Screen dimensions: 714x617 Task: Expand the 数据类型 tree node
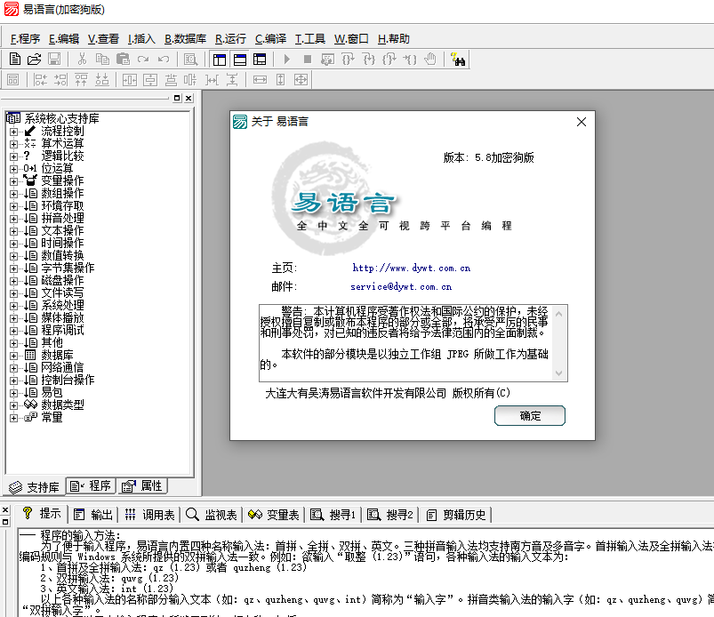click(13, 405)
